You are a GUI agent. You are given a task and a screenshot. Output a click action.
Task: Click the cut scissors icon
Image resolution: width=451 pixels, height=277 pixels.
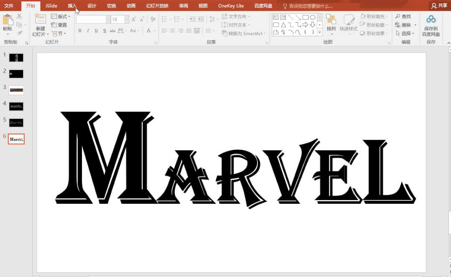[19, 16]
